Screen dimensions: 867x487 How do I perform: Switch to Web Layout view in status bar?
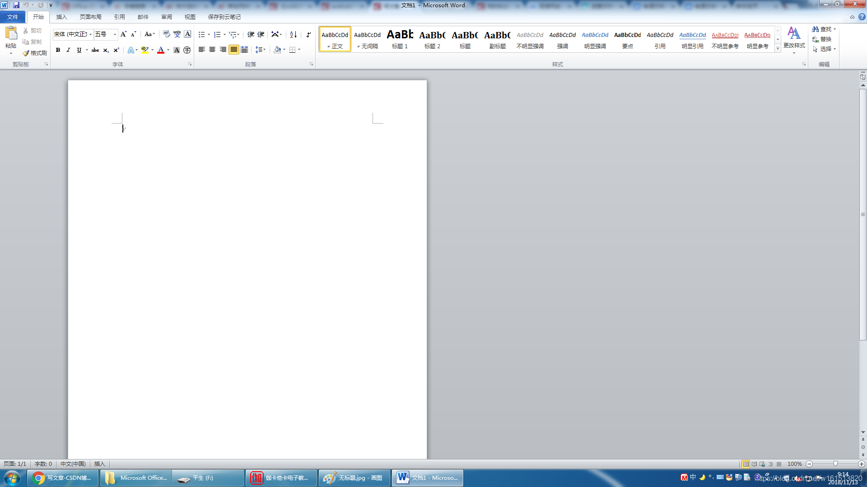pyautogui.click(x=762, y=464)
